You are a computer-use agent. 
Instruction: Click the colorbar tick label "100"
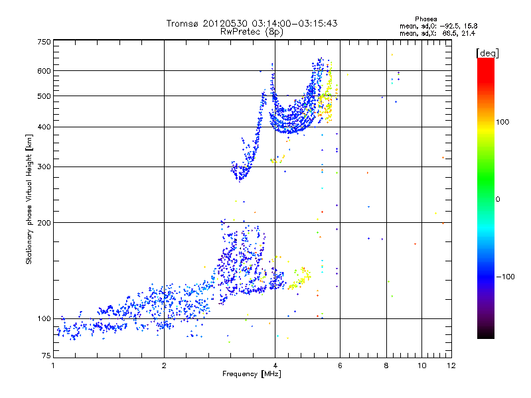[502, 122]
